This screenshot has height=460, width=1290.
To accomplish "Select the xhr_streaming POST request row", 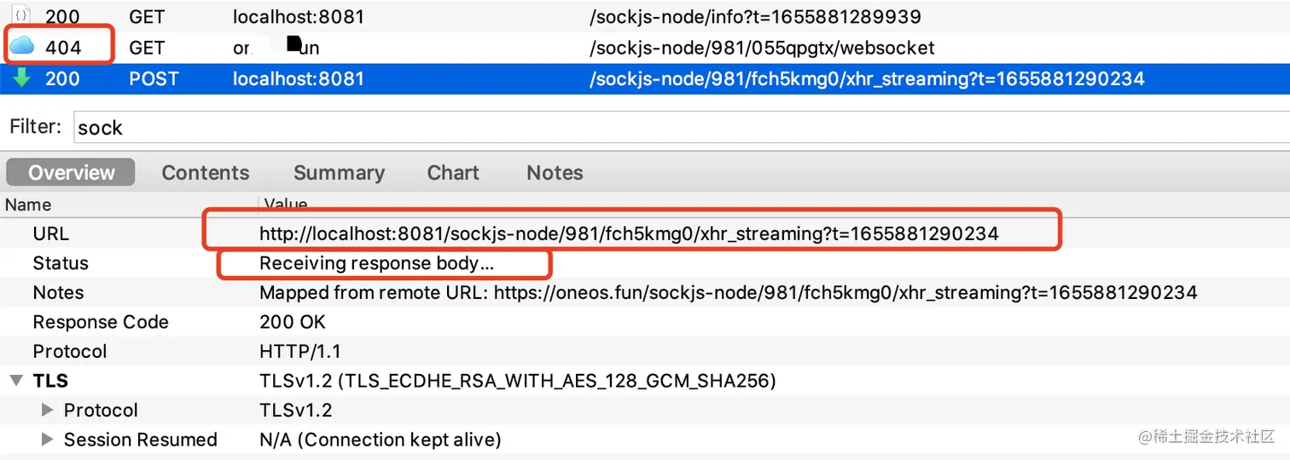I will (x=866, y=79).
